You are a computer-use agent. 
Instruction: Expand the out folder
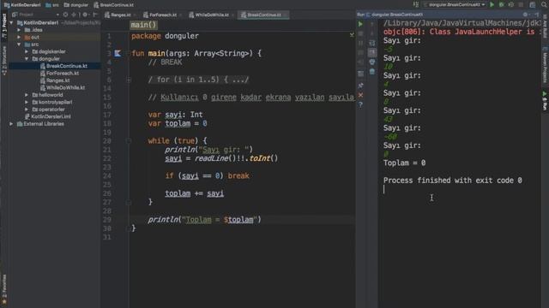pos(19,37)
